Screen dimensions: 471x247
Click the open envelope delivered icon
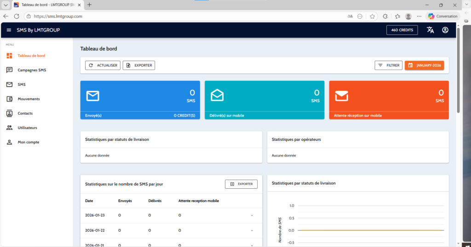tap(217, 95)
